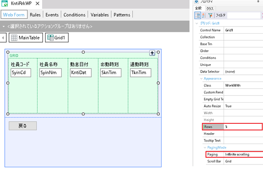Select the Header property row

[x=233, y=134]
